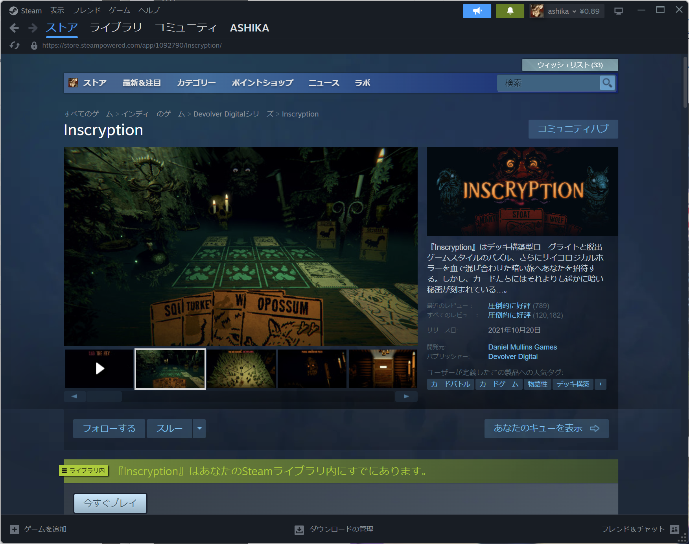
Task: Switch to Big Picture mode icon
Action: point(619,11)
